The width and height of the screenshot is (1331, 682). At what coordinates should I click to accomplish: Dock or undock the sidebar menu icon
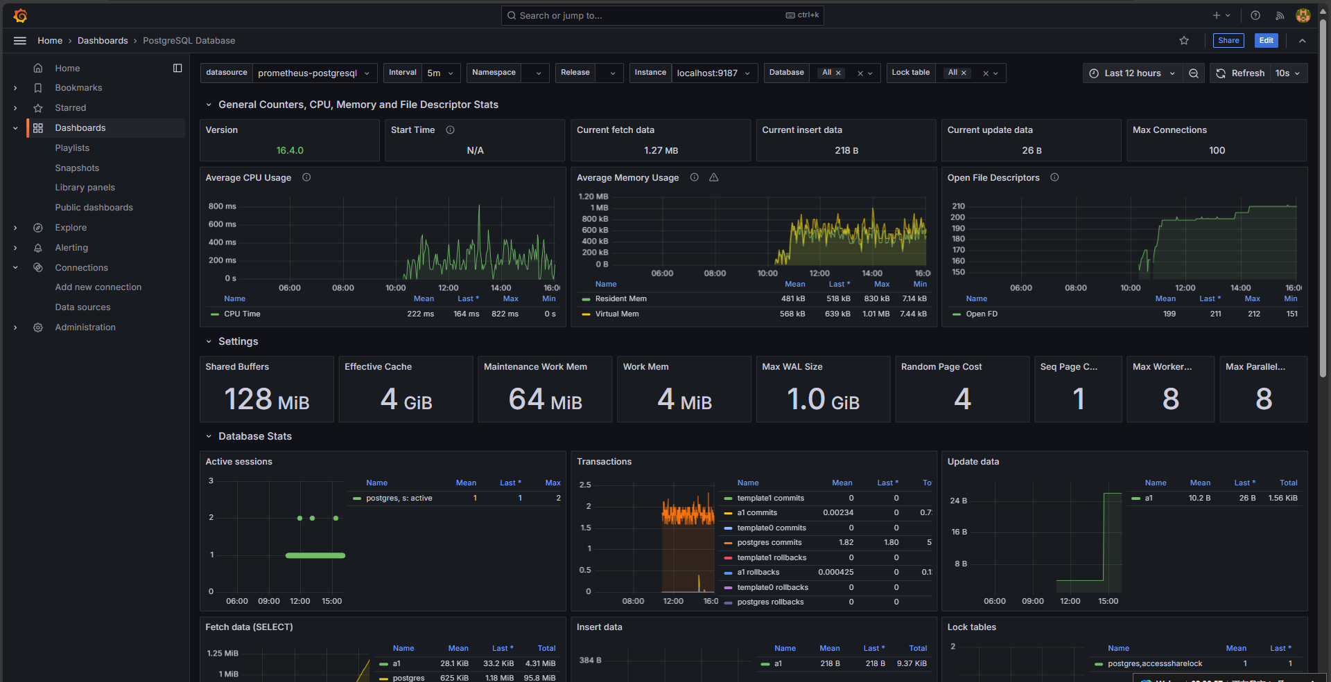pyautogui.click(x=177, y=68)
